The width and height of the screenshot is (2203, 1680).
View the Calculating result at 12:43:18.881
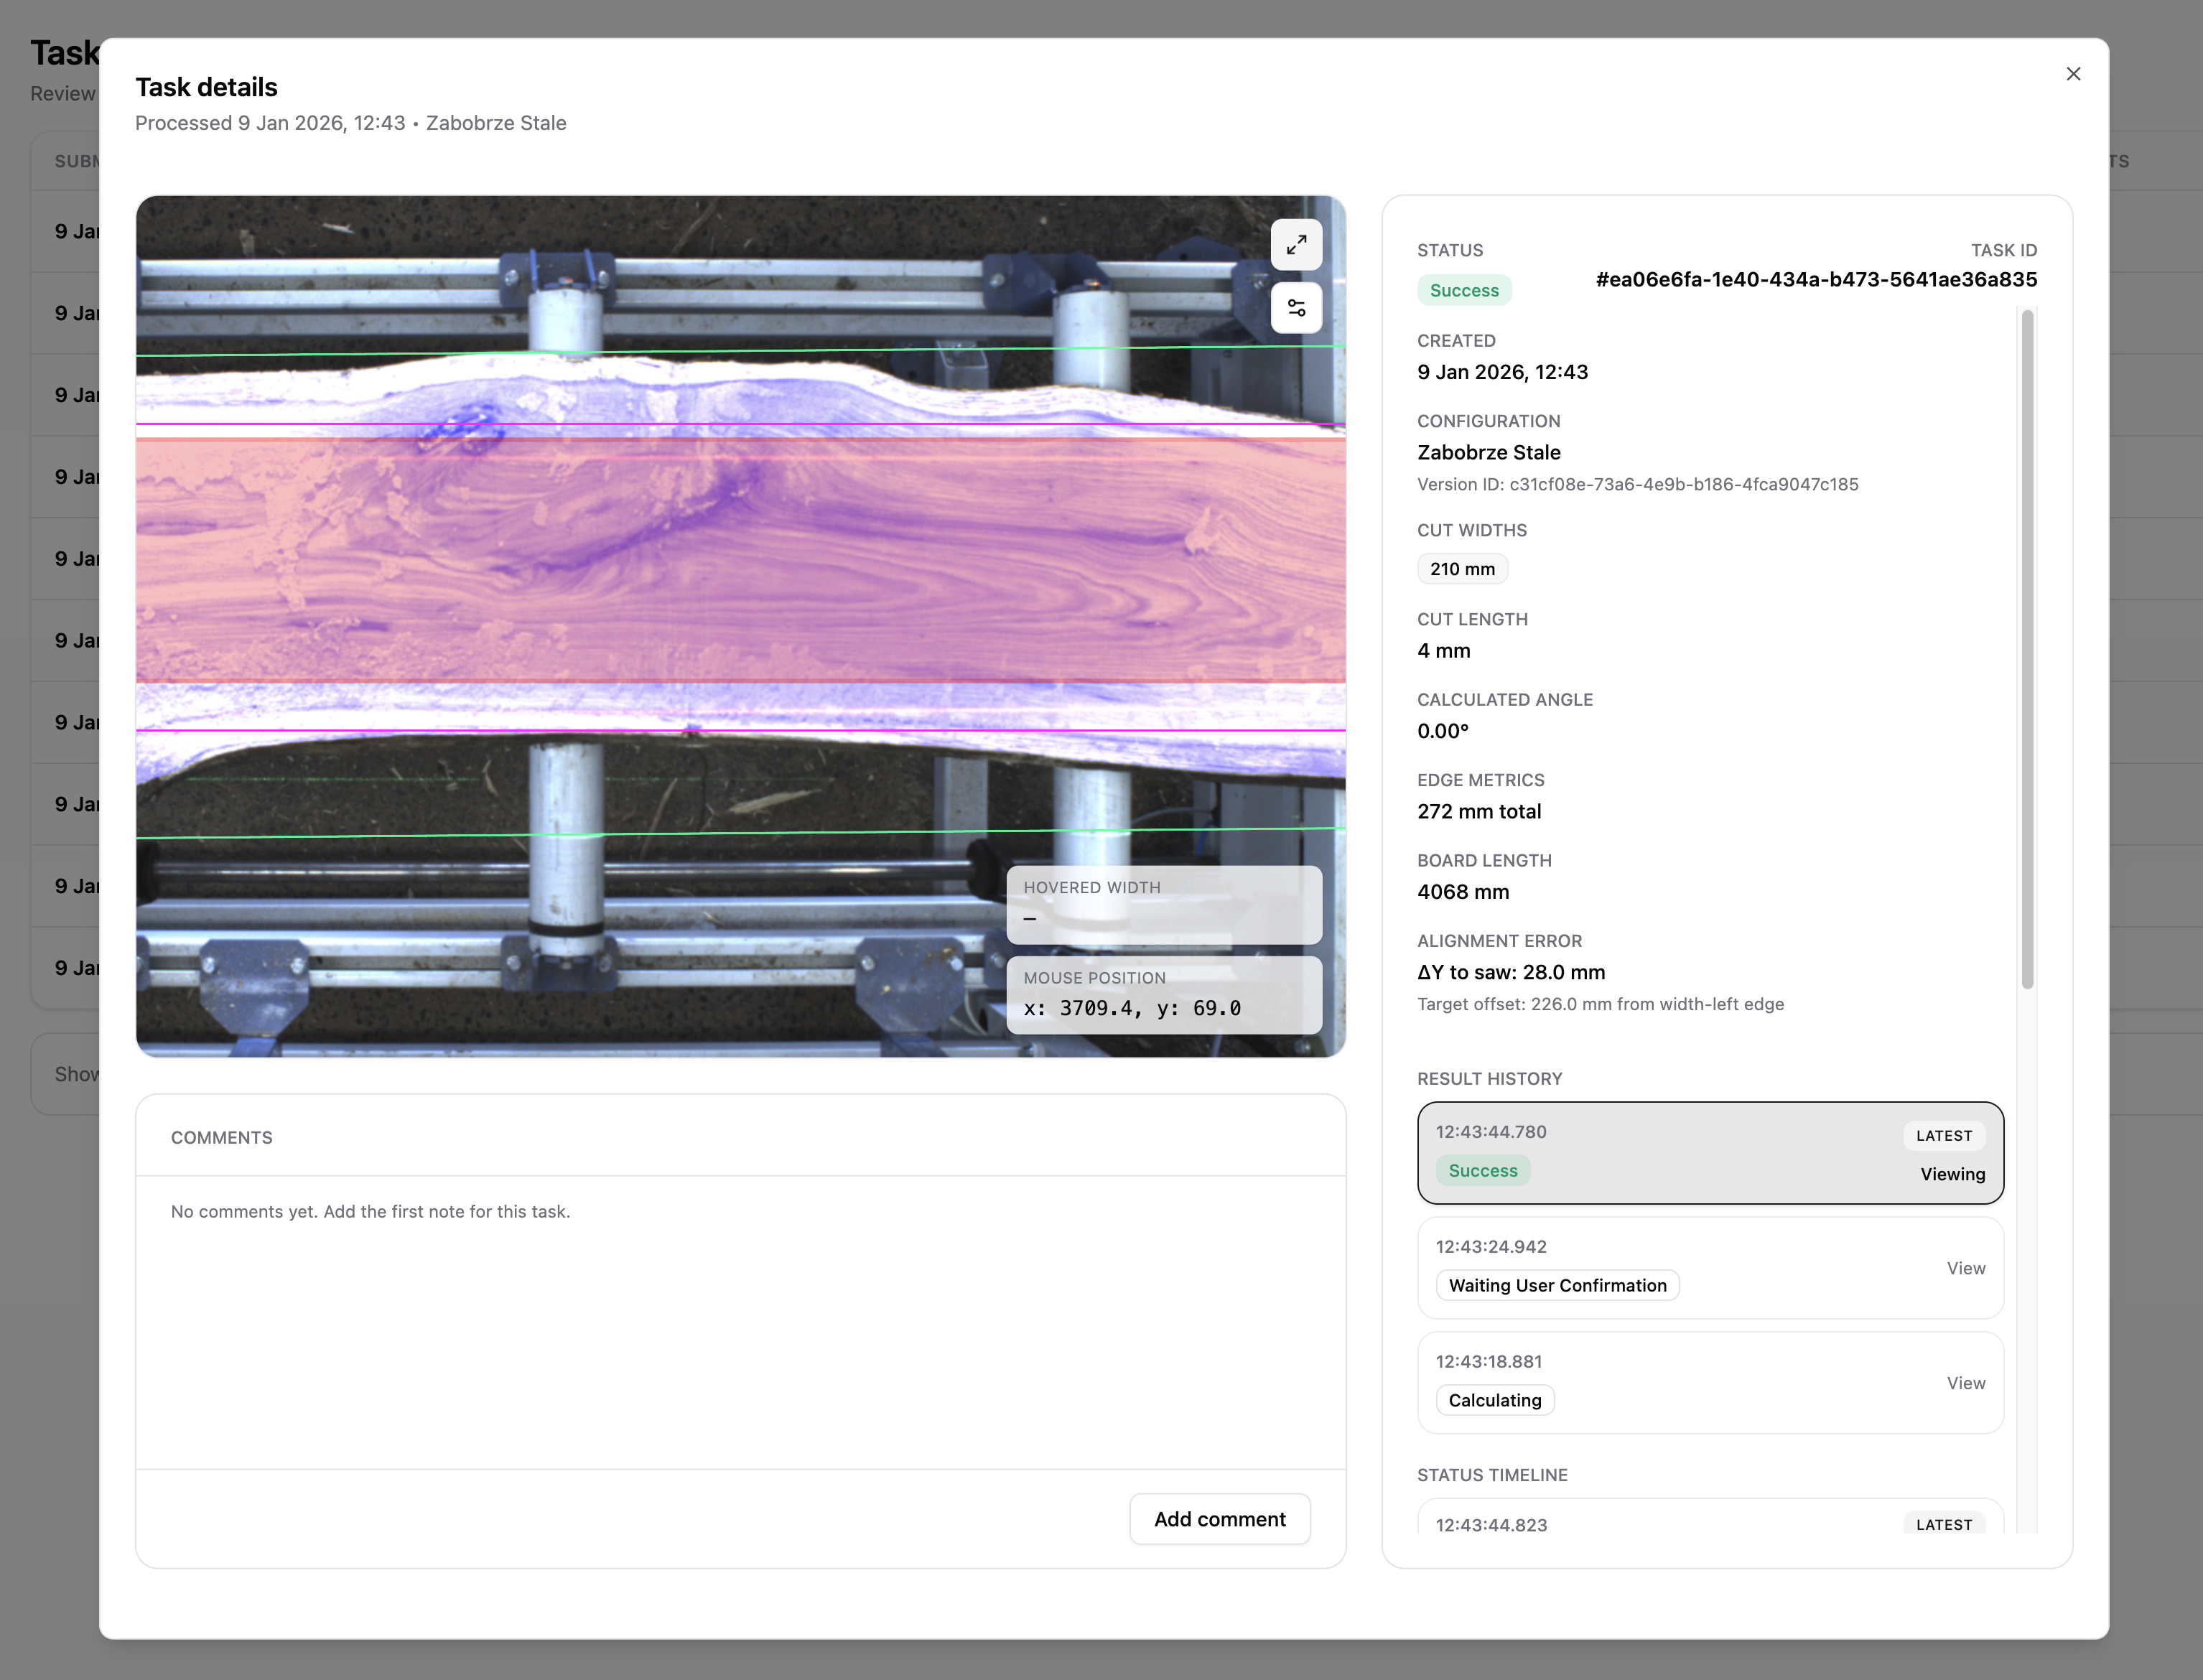point(1965,1383)
